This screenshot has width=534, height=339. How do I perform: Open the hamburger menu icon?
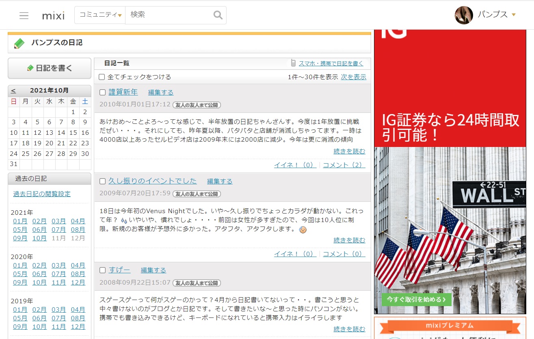pyautogui.click(x=24, y=16)
